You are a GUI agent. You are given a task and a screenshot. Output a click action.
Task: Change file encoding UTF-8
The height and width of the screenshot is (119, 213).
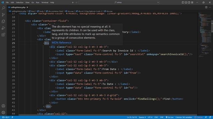pyautogui.click(x=150, y=117)
